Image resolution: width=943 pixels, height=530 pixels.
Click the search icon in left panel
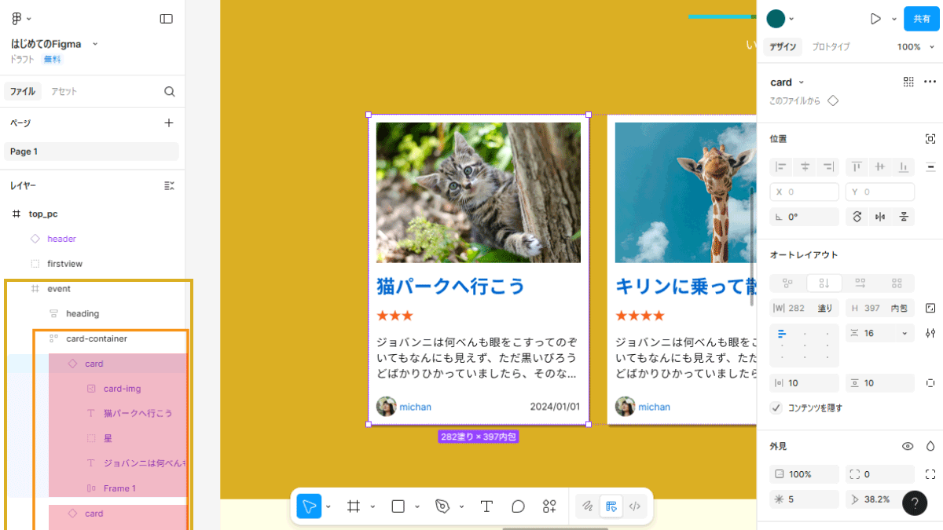169,91
